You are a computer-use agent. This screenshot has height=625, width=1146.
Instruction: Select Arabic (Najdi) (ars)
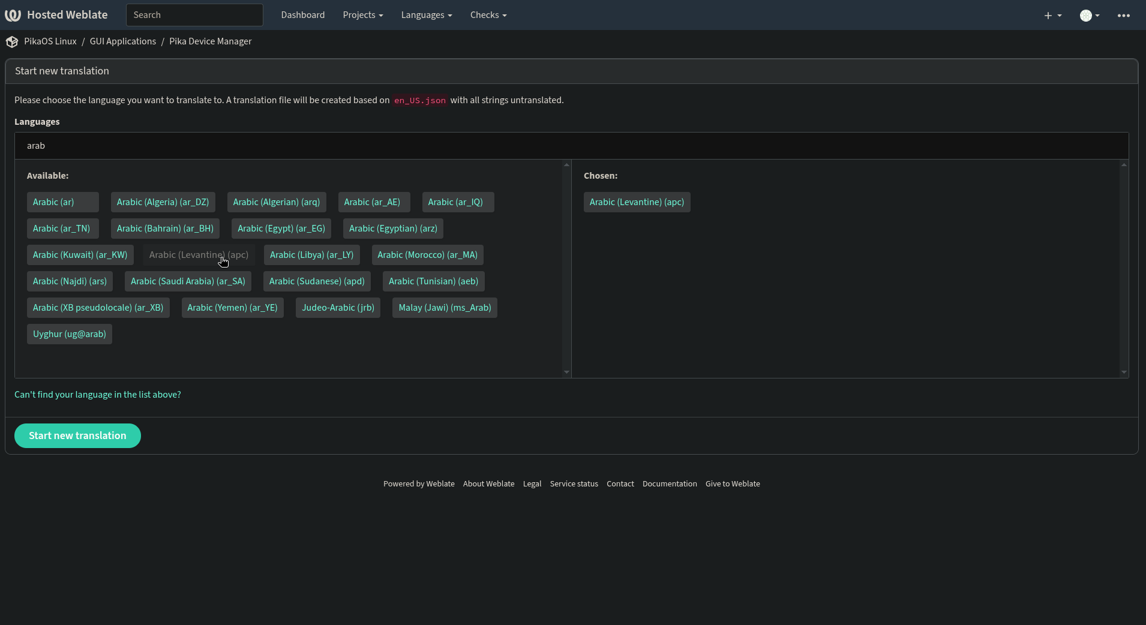[x=70, y=281]
